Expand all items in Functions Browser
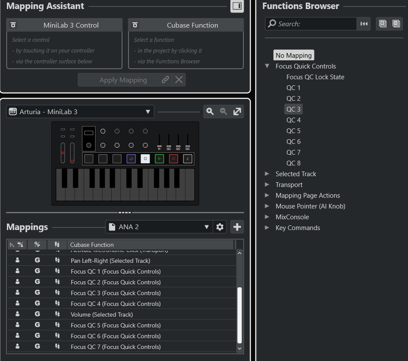Viewport: 408px width, 361px height. [383, 24]
